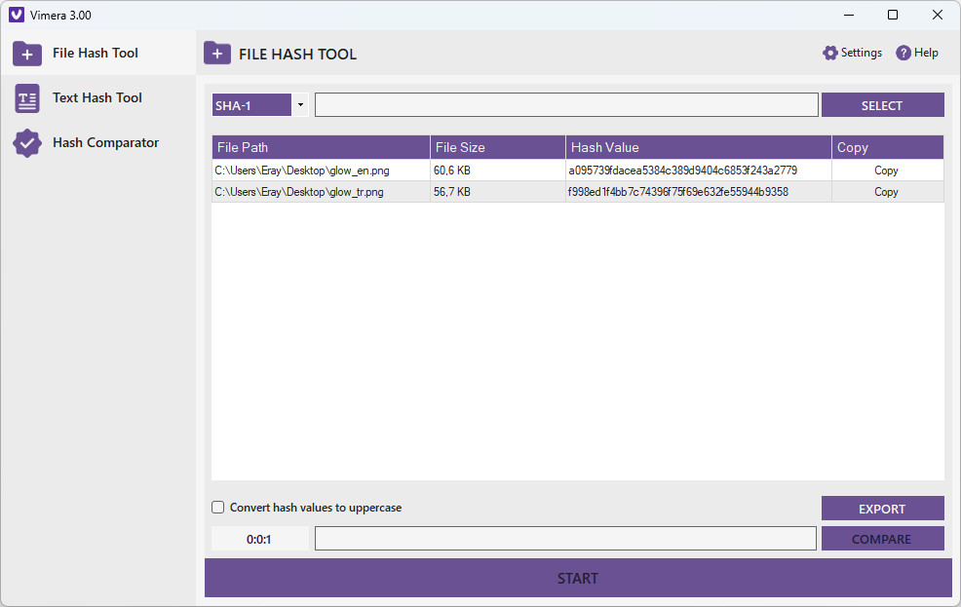The width and height of the screenshot is (961, 607).
Task: Minimize the Vimera window
Action: 849,15
